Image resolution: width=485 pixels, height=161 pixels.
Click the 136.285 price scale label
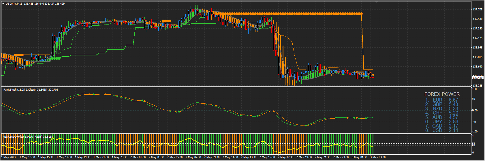(x=478, y=86)
